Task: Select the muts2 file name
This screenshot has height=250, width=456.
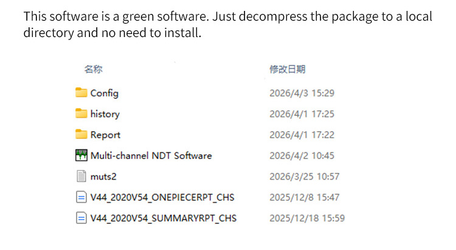Action: click(x=105, y=177)
